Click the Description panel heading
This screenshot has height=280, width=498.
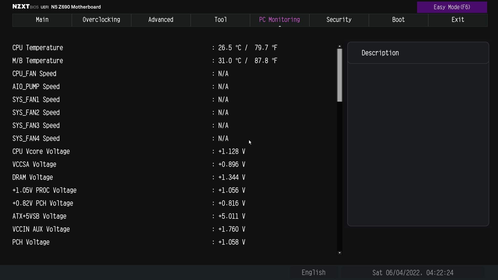click(x=380, y=53)
